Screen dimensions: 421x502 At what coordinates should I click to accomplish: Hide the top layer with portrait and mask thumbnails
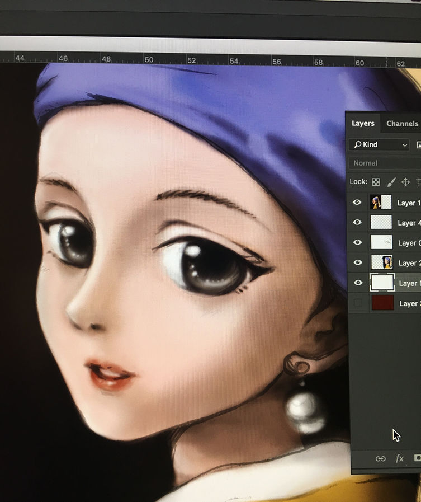pos(357,203)
